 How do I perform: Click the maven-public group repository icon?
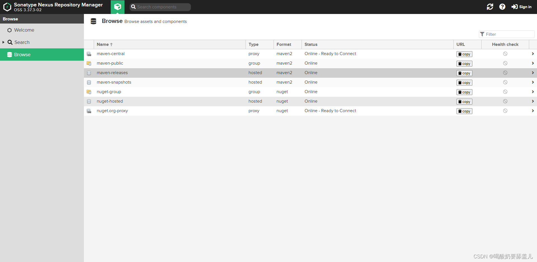(89, 63)
